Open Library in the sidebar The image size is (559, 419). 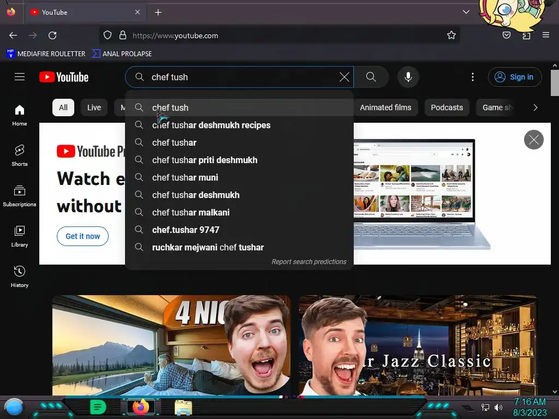pos(20,236)
